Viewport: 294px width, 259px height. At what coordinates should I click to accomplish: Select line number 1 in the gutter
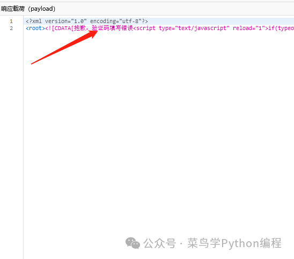tap(11, 21)
